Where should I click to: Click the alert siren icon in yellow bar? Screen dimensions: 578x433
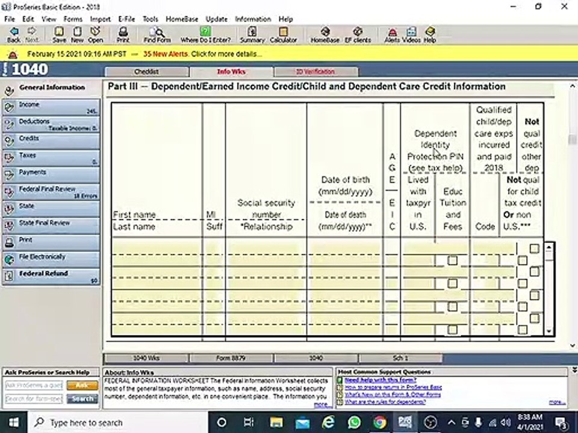coord(13,55)
